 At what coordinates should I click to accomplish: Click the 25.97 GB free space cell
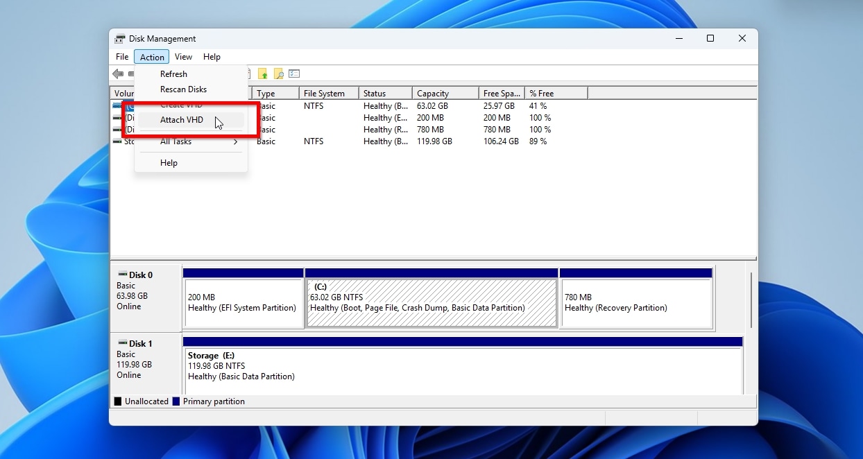(x=499, y=106)
